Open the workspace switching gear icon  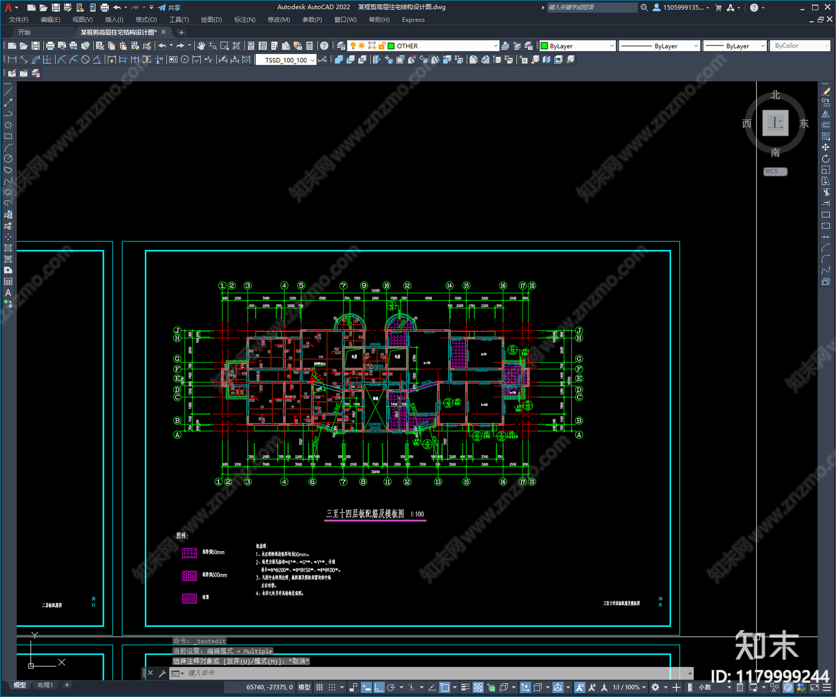tap(655, 688)
